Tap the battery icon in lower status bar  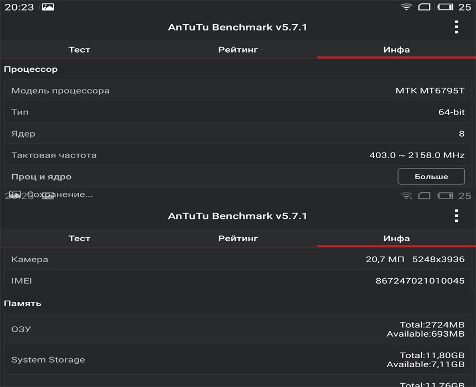point(446,196)
